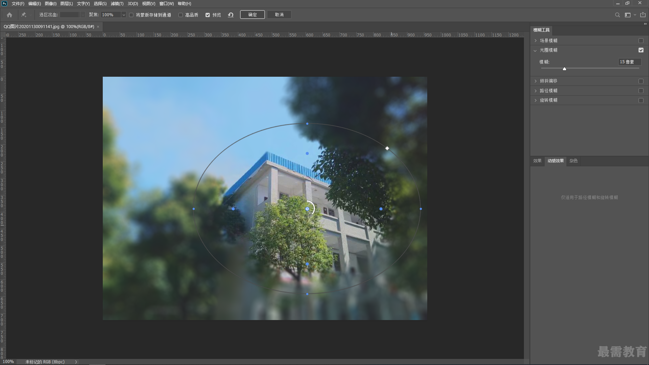Select 模糊工具 panel tab
649x365 pixels.
(x=542, y=30)
